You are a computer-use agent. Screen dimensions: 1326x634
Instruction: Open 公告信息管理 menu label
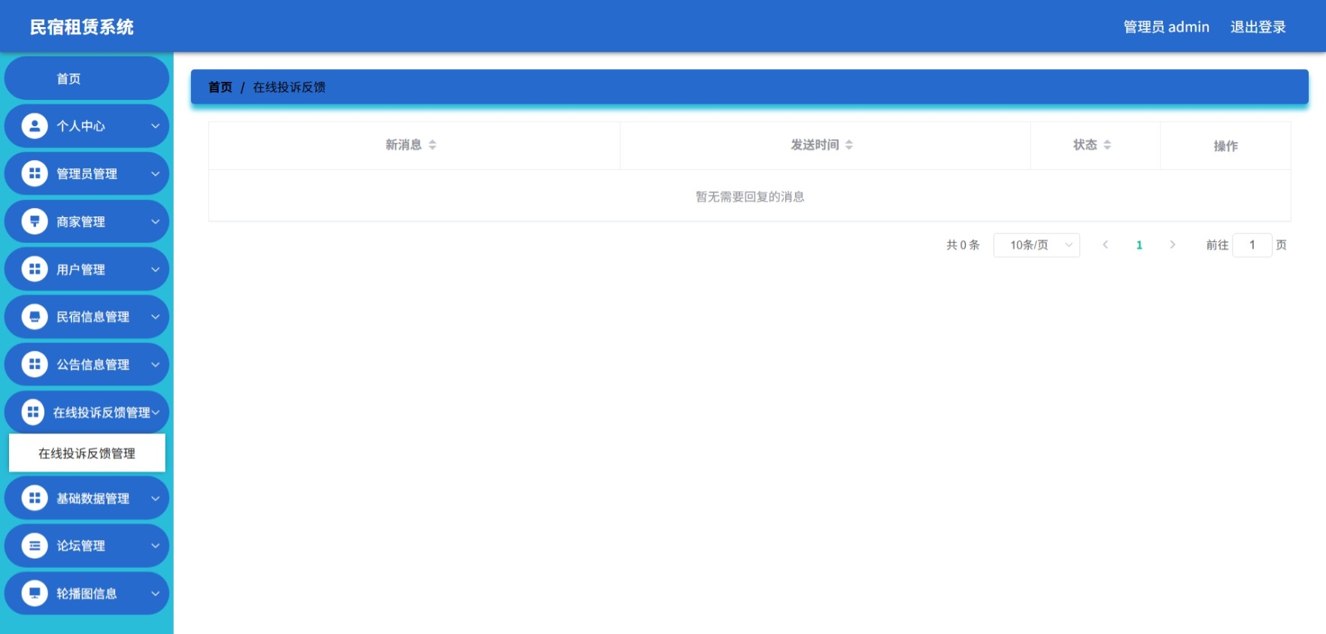tap(93, 364)
